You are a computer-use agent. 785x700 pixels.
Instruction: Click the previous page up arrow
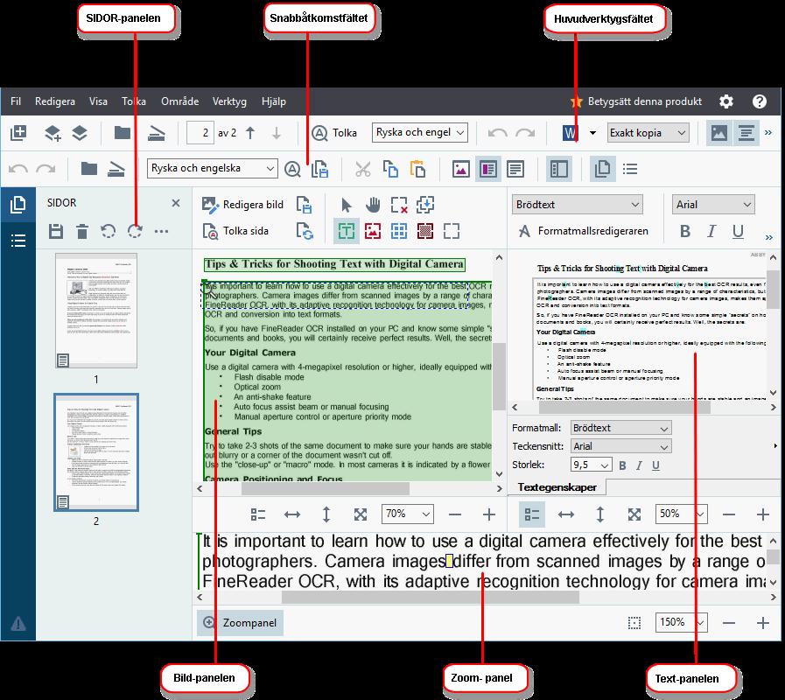tap(250, 133)
